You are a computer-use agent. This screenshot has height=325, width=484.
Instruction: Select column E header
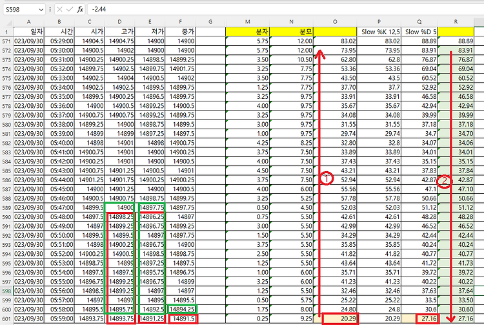150,22
